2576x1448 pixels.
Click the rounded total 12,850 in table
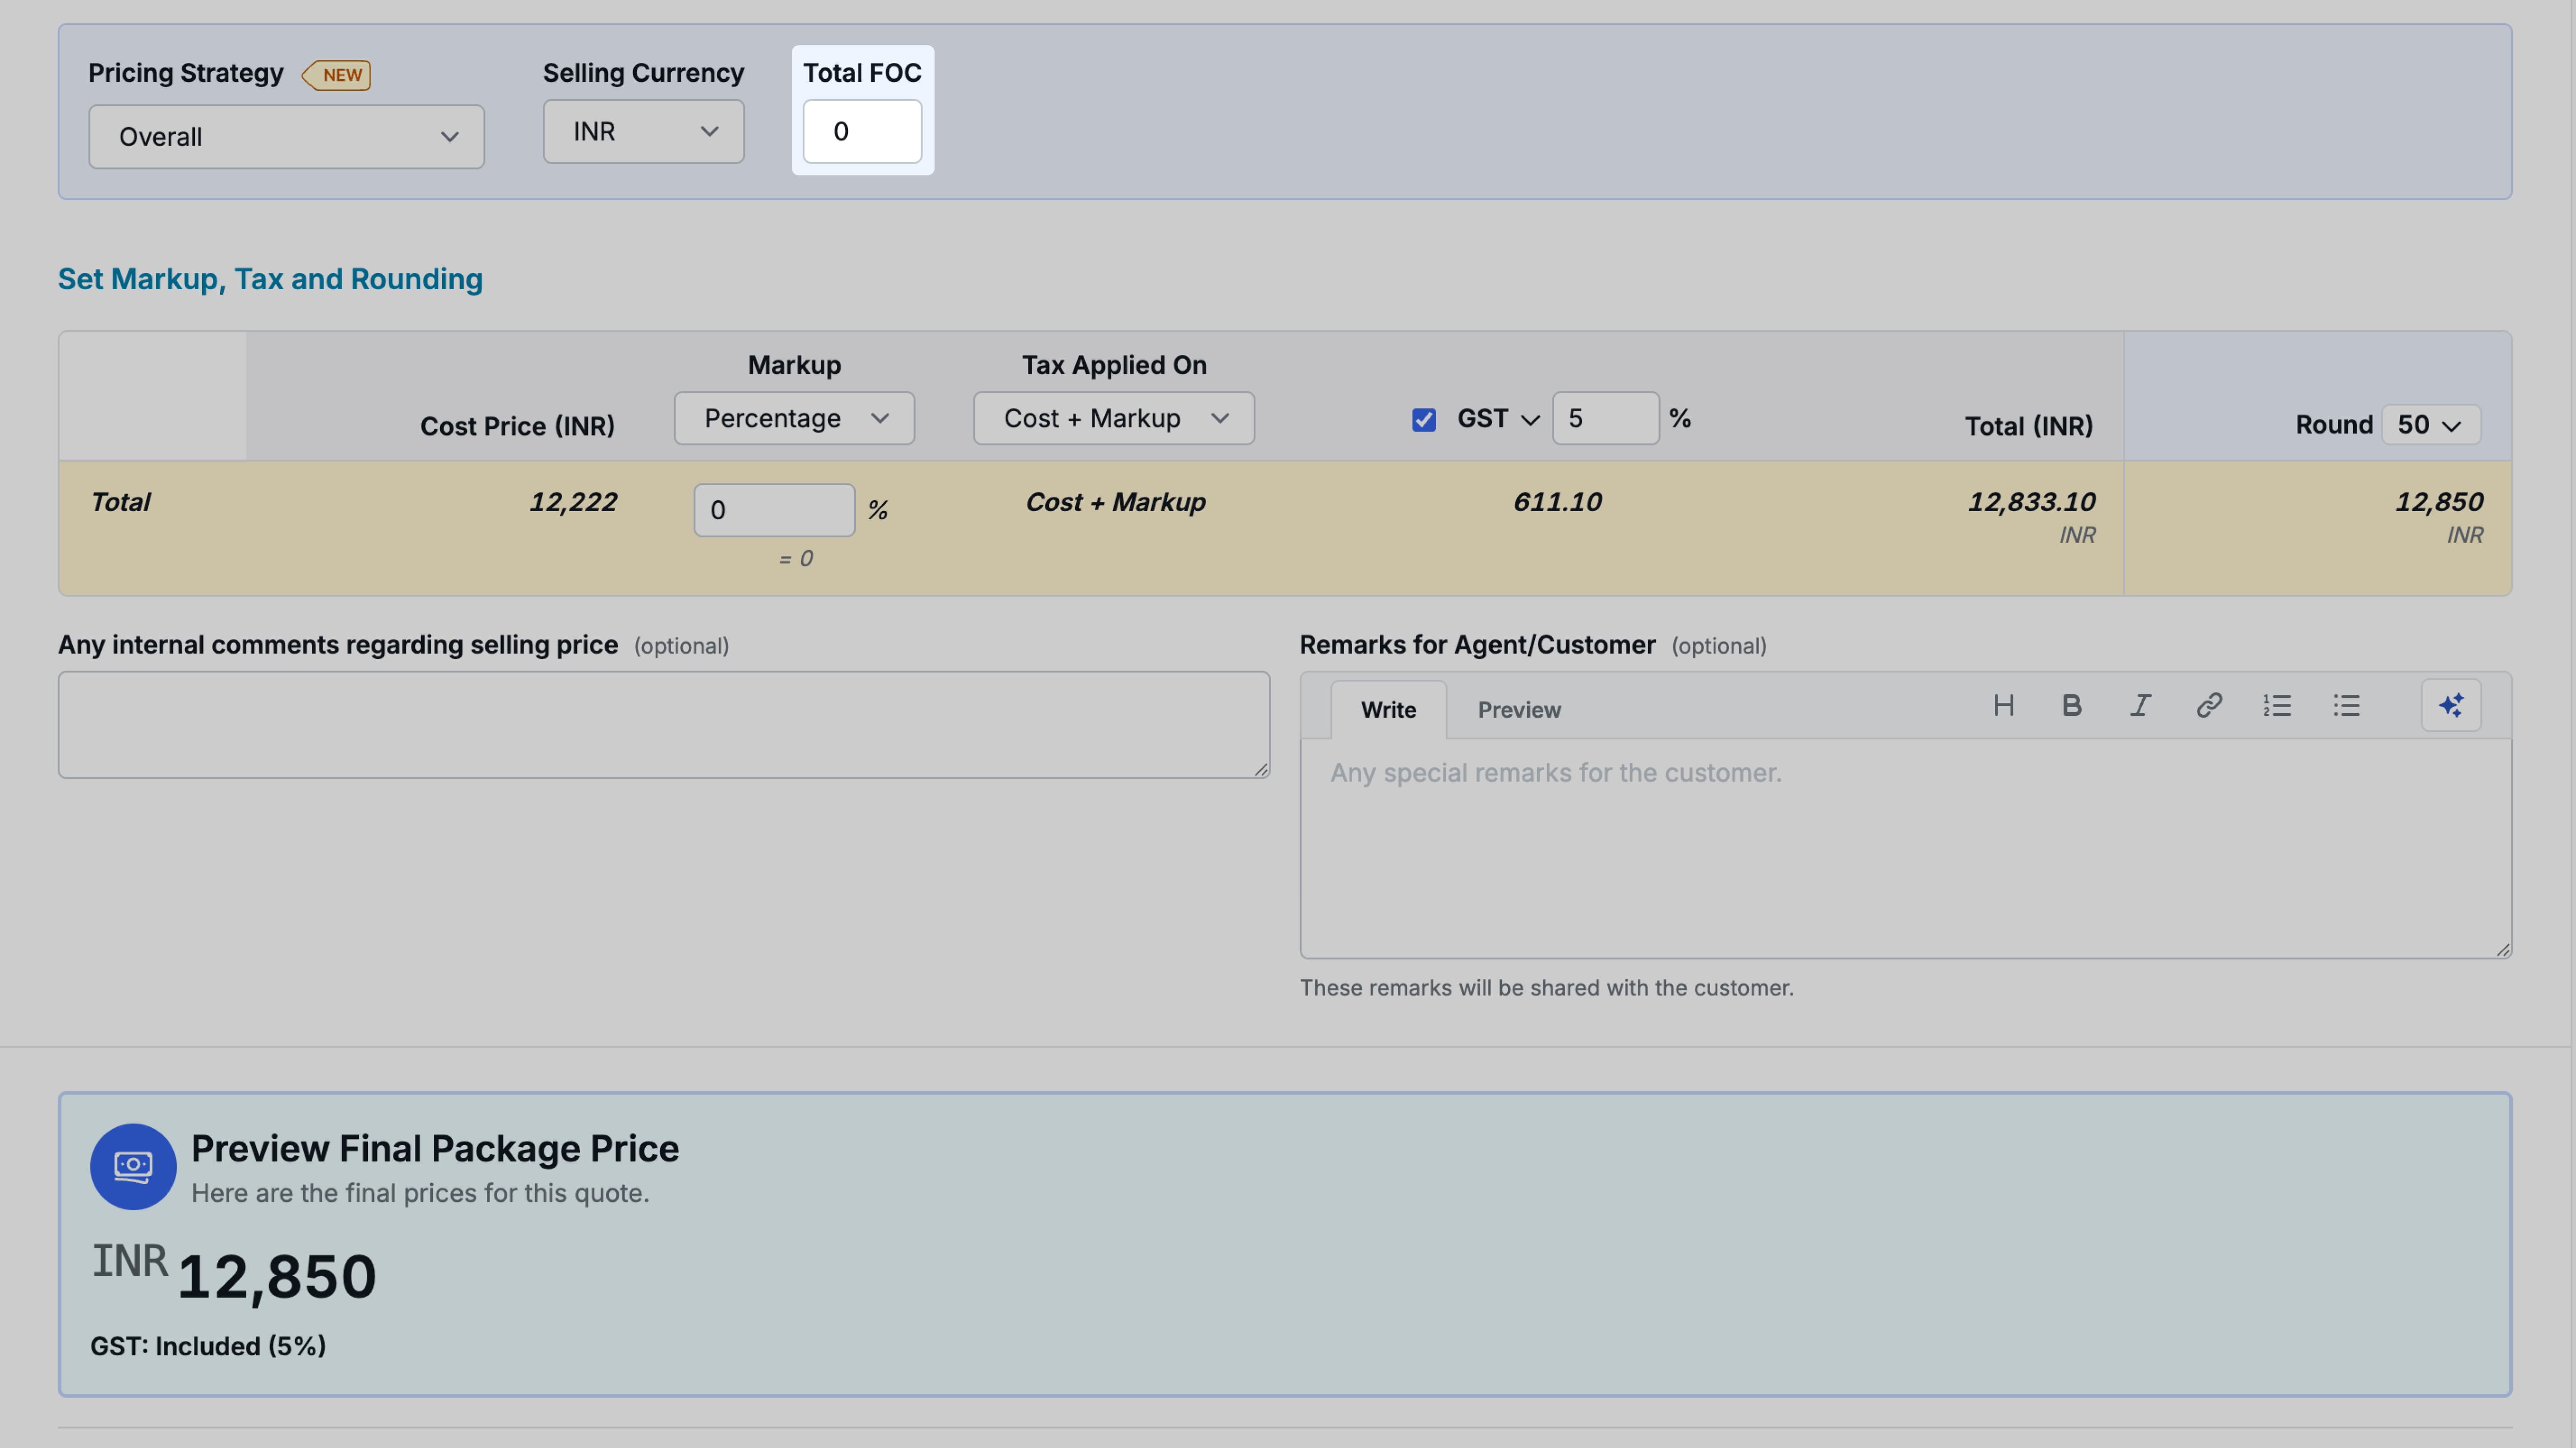2438,502
